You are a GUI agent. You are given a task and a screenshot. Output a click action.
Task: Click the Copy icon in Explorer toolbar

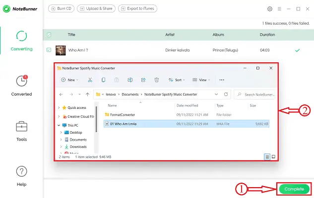point(103,80)
